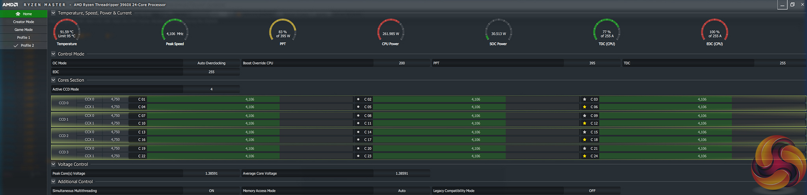The width and height of the screenshot is (807, 195).
Task: Click the OC Mode Auto Overclocking value
Action: [211, 63]
